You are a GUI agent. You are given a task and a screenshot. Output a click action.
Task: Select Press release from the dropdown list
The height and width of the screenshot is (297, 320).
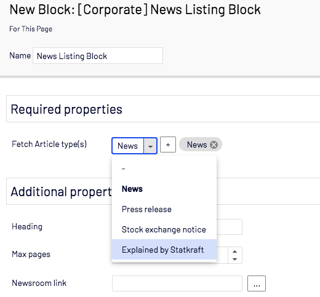click(x=146, y=209)
